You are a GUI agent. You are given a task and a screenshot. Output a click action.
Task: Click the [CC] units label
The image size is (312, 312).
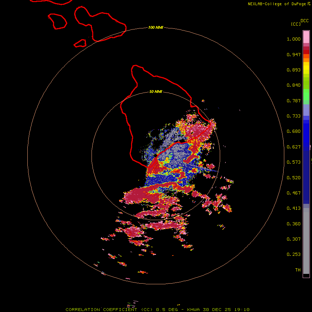[296, 24]
